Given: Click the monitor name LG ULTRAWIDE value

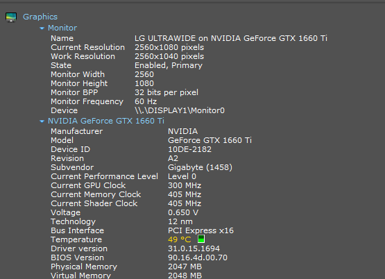Looking at the screenshot, I should [x=231, y=38].
